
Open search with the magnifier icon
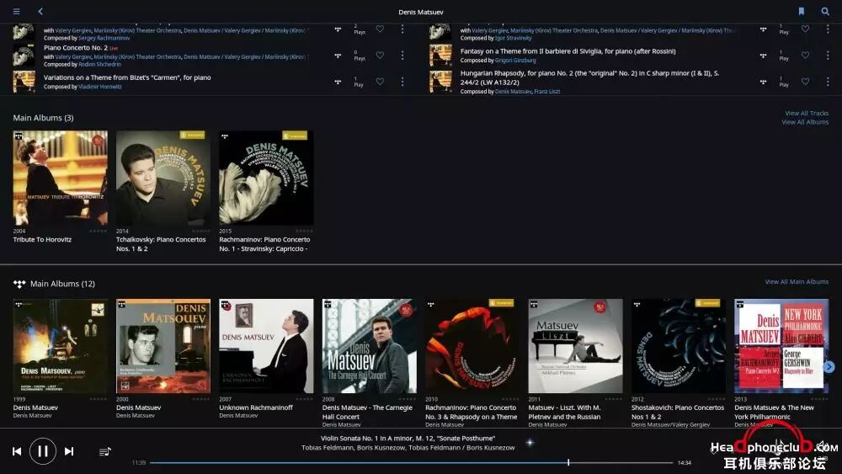[825, 11]
